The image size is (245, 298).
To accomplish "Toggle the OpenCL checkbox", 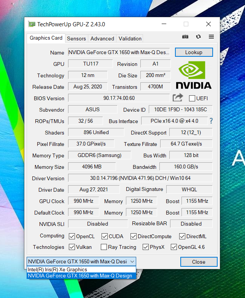I will point(72,236).
